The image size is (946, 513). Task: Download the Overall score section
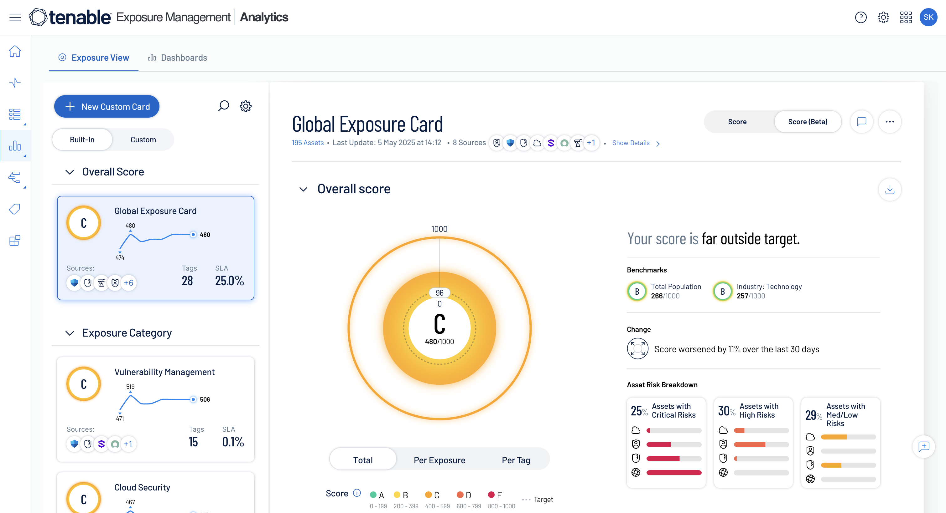tap(889, 190)
